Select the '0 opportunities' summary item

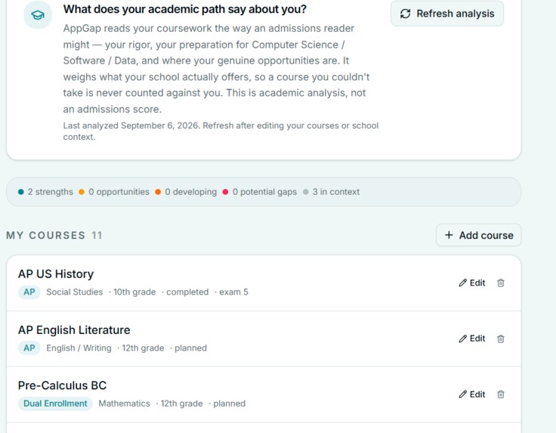point(114,192)
